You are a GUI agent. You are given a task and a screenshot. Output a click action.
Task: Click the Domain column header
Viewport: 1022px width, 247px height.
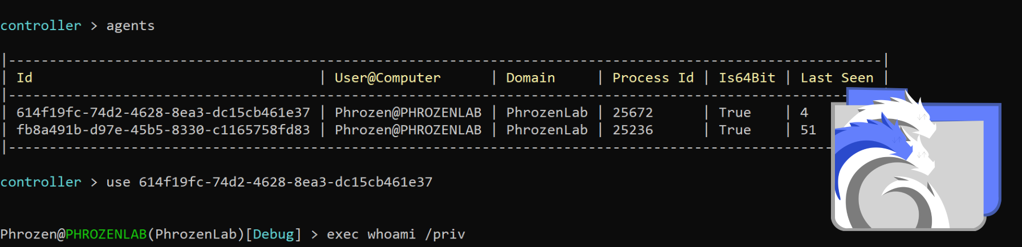[x=530, y=78]
